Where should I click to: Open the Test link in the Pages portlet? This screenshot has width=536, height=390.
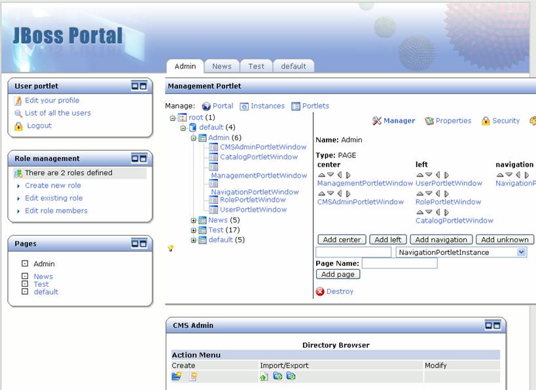coord(41,284)
